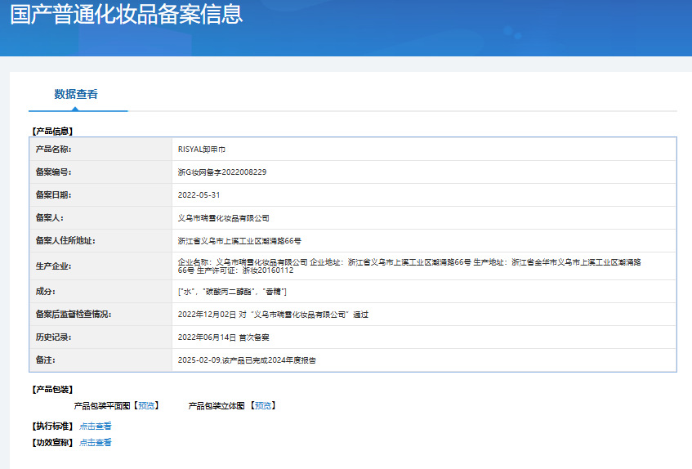Click the 生产企业 row label
The width and height of the screenshot is (692, 469).
point(53,266)
